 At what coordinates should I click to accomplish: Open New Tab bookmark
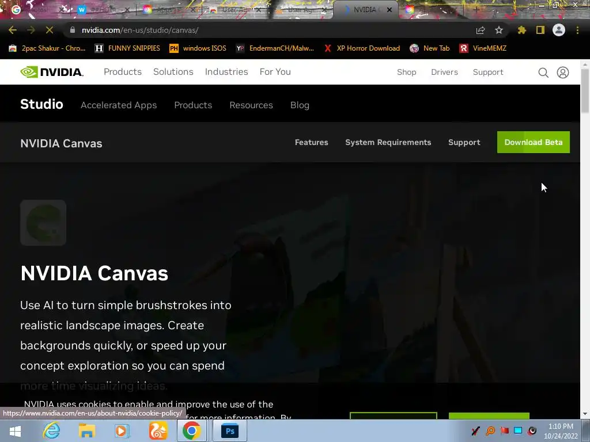[430, 48]
